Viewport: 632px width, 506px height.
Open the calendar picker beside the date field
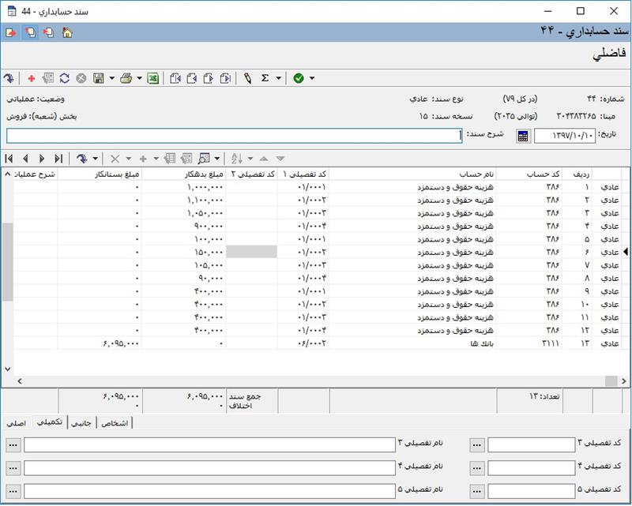[522, 136]
